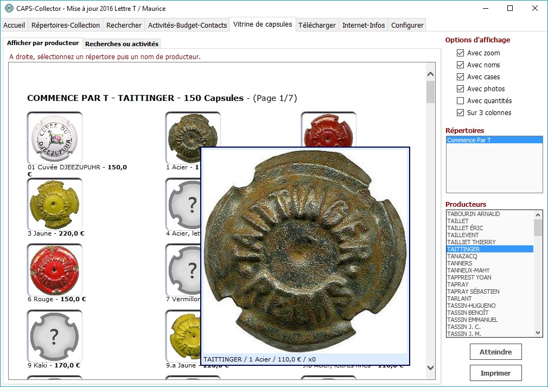Select the 9.a Jaune yellow capsule thumbnail
The height and width of the screenshot is (387, 548).
(183, 336)
